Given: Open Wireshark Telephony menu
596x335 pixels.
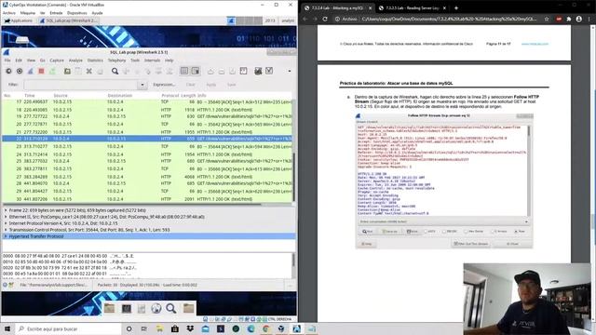Looking at the screenshot, I should click(116, 60).
